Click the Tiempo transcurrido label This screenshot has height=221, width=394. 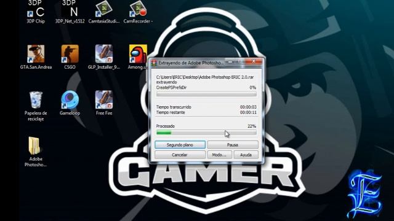click(x=174, y=107)
